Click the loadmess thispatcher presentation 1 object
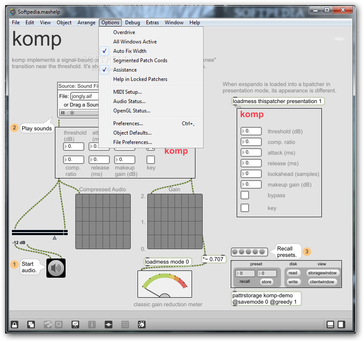Image resolution: width=364 pixels, height=342 pixels. (278, 101)
